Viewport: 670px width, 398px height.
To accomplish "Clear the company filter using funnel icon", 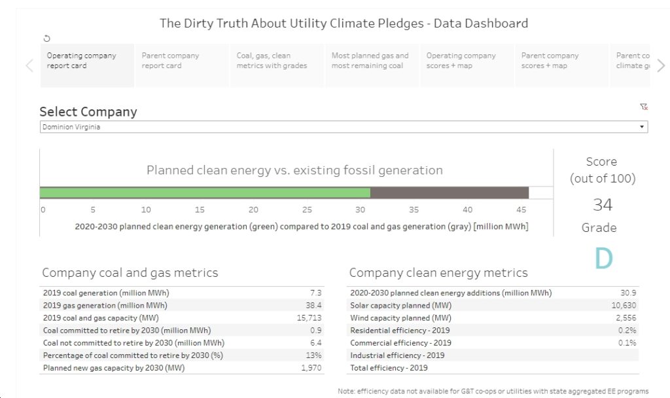I will click(644, 107).
